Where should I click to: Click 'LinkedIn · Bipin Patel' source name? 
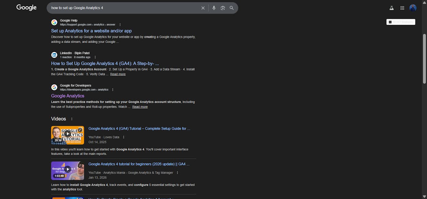pyautogui.click(x=75, y=53)
